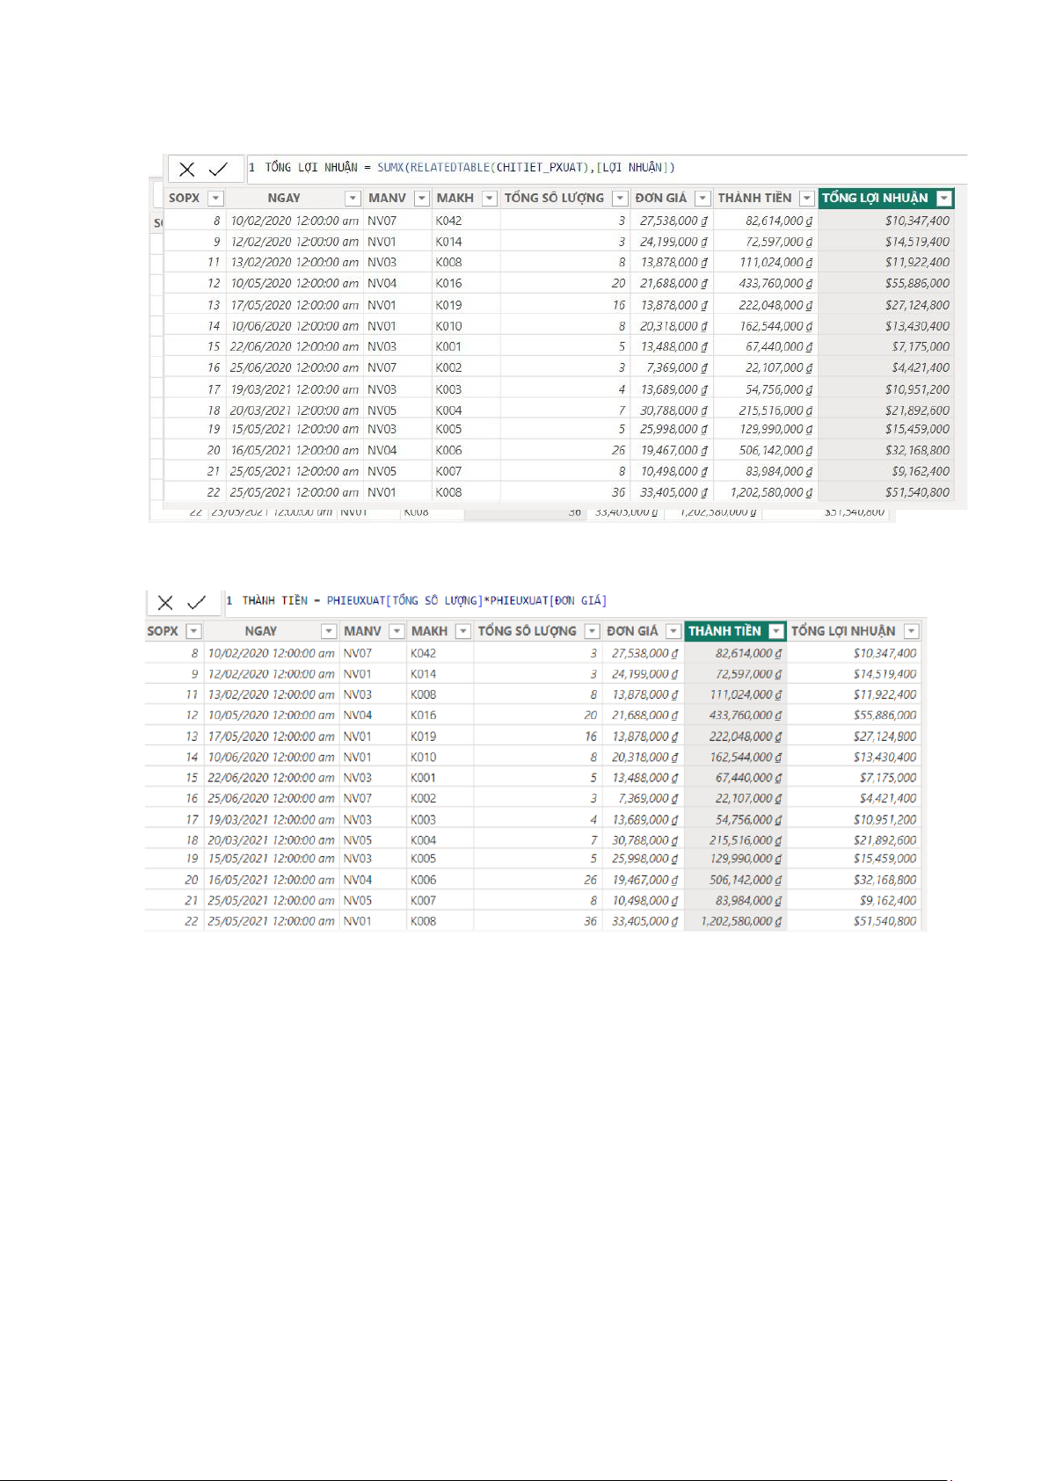Open SOPX column filter in top table
The width and height of the screenshot is (1048, 1481).
click(215, 199)
